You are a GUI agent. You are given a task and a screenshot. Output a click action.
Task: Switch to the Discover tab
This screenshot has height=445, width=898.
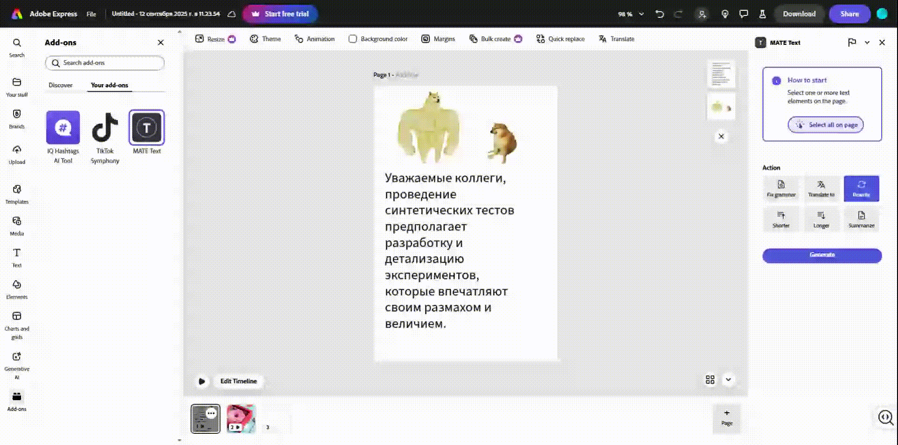pyautogui.click(x=61, y=85)
